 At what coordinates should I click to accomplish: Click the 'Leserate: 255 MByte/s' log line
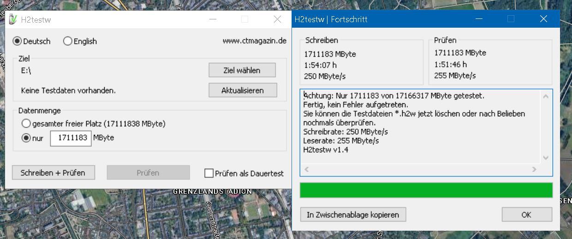pos(341,141)
